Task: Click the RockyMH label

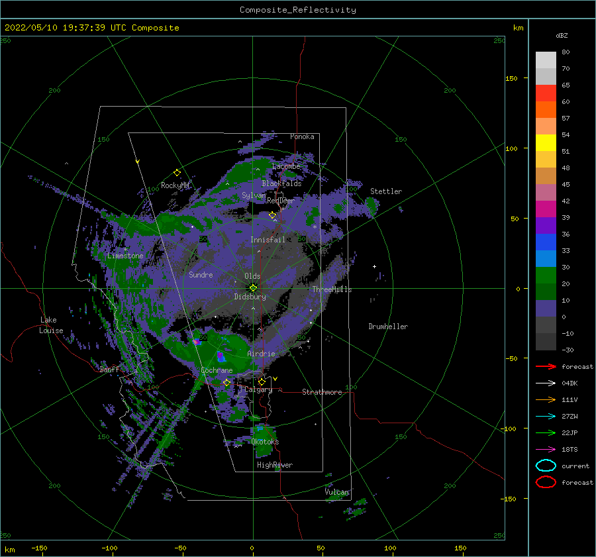Action: click(175, 185)
